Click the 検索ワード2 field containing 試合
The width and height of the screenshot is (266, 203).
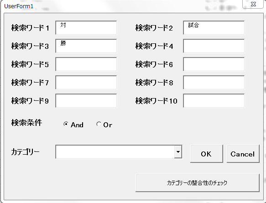(x=214, y=28)
